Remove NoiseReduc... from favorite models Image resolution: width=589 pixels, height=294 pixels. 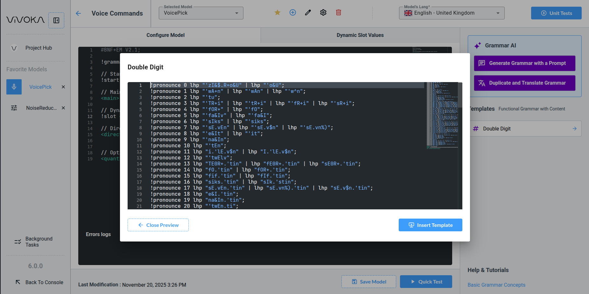[63, 108]
